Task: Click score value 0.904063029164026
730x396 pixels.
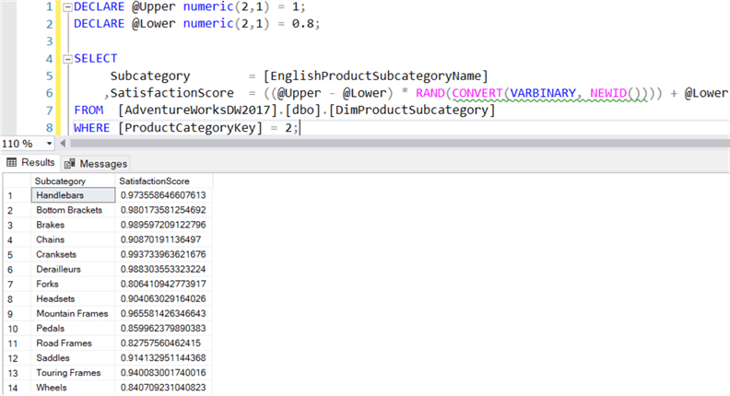Action: coord(163,298)
